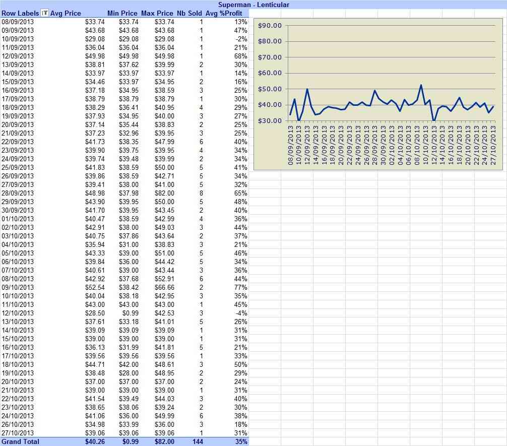Select the $90.00 axis label in chart
Screen dimensions: 507x446
[x=270, y=26]
